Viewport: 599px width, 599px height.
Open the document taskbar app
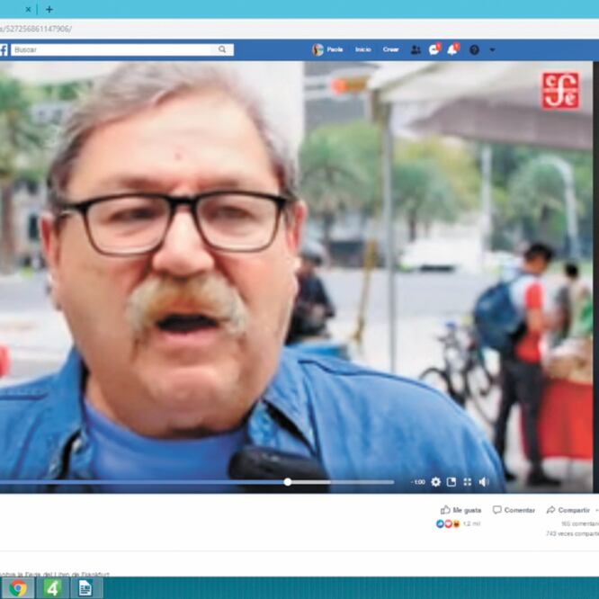(85, 588)
